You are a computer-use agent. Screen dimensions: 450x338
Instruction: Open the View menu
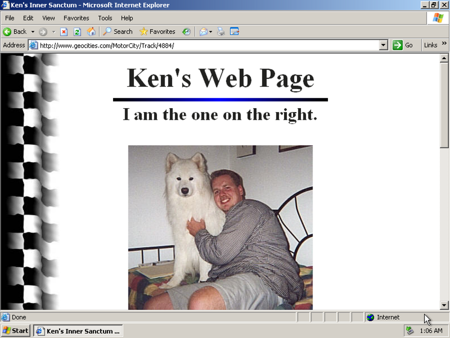click(48, 18)
